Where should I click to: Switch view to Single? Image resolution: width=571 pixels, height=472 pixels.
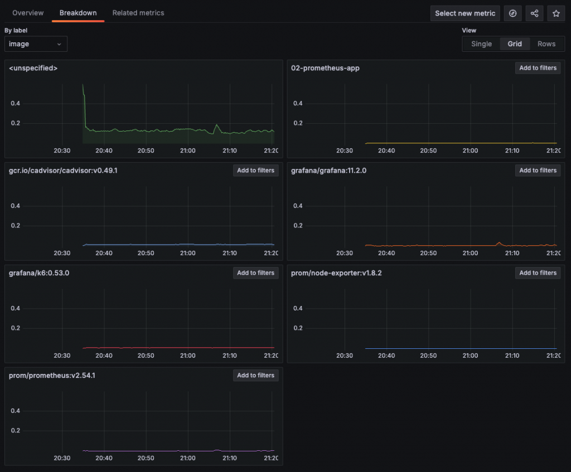pos(481,43)
